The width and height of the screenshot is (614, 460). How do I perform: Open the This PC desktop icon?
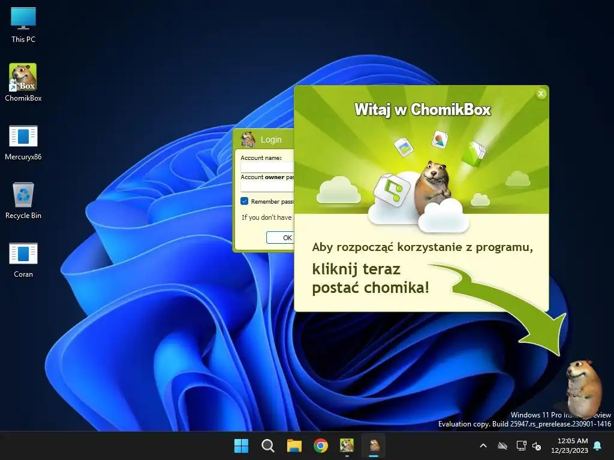click(23, 25)
